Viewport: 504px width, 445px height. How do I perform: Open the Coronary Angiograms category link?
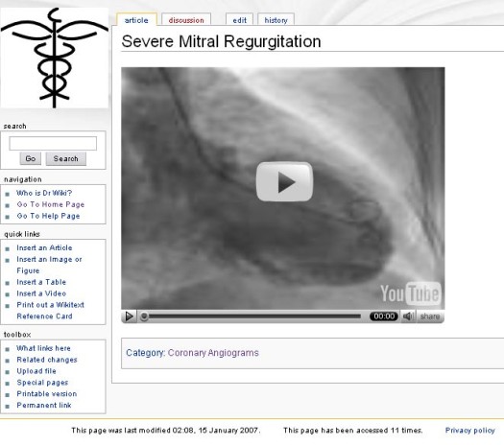213,353
